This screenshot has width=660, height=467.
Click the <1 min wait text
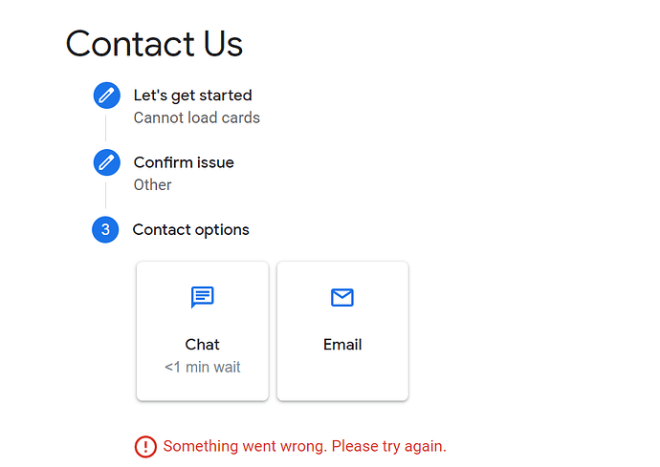pyautogui.click(x=202, y=367)
